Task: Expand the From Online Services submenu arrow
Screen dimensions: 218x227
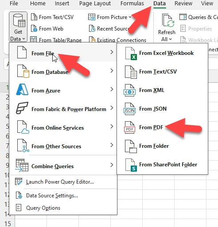Action: [112, 127]
